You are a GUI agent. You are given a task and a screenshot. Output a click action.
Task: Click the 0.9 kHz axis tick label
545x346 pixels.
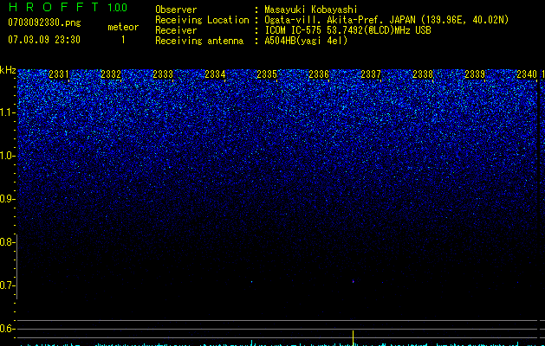tap(8, 199)
